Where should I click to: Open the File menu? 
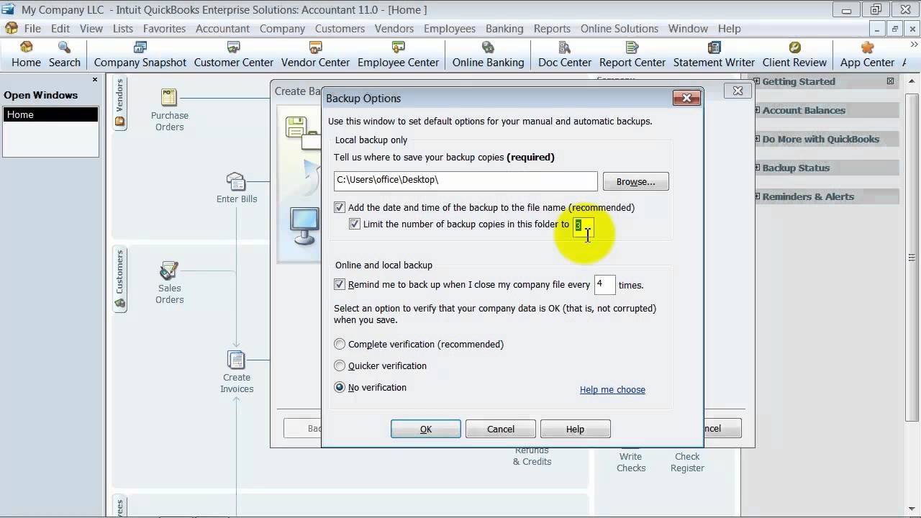32,29
